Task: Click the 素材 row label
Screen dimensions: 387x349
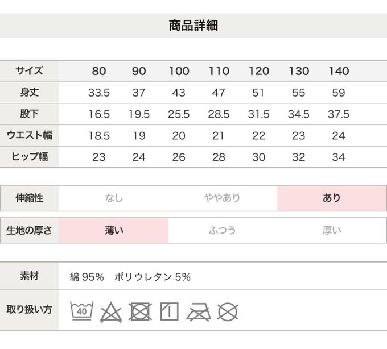Action: tap(29, 277)
